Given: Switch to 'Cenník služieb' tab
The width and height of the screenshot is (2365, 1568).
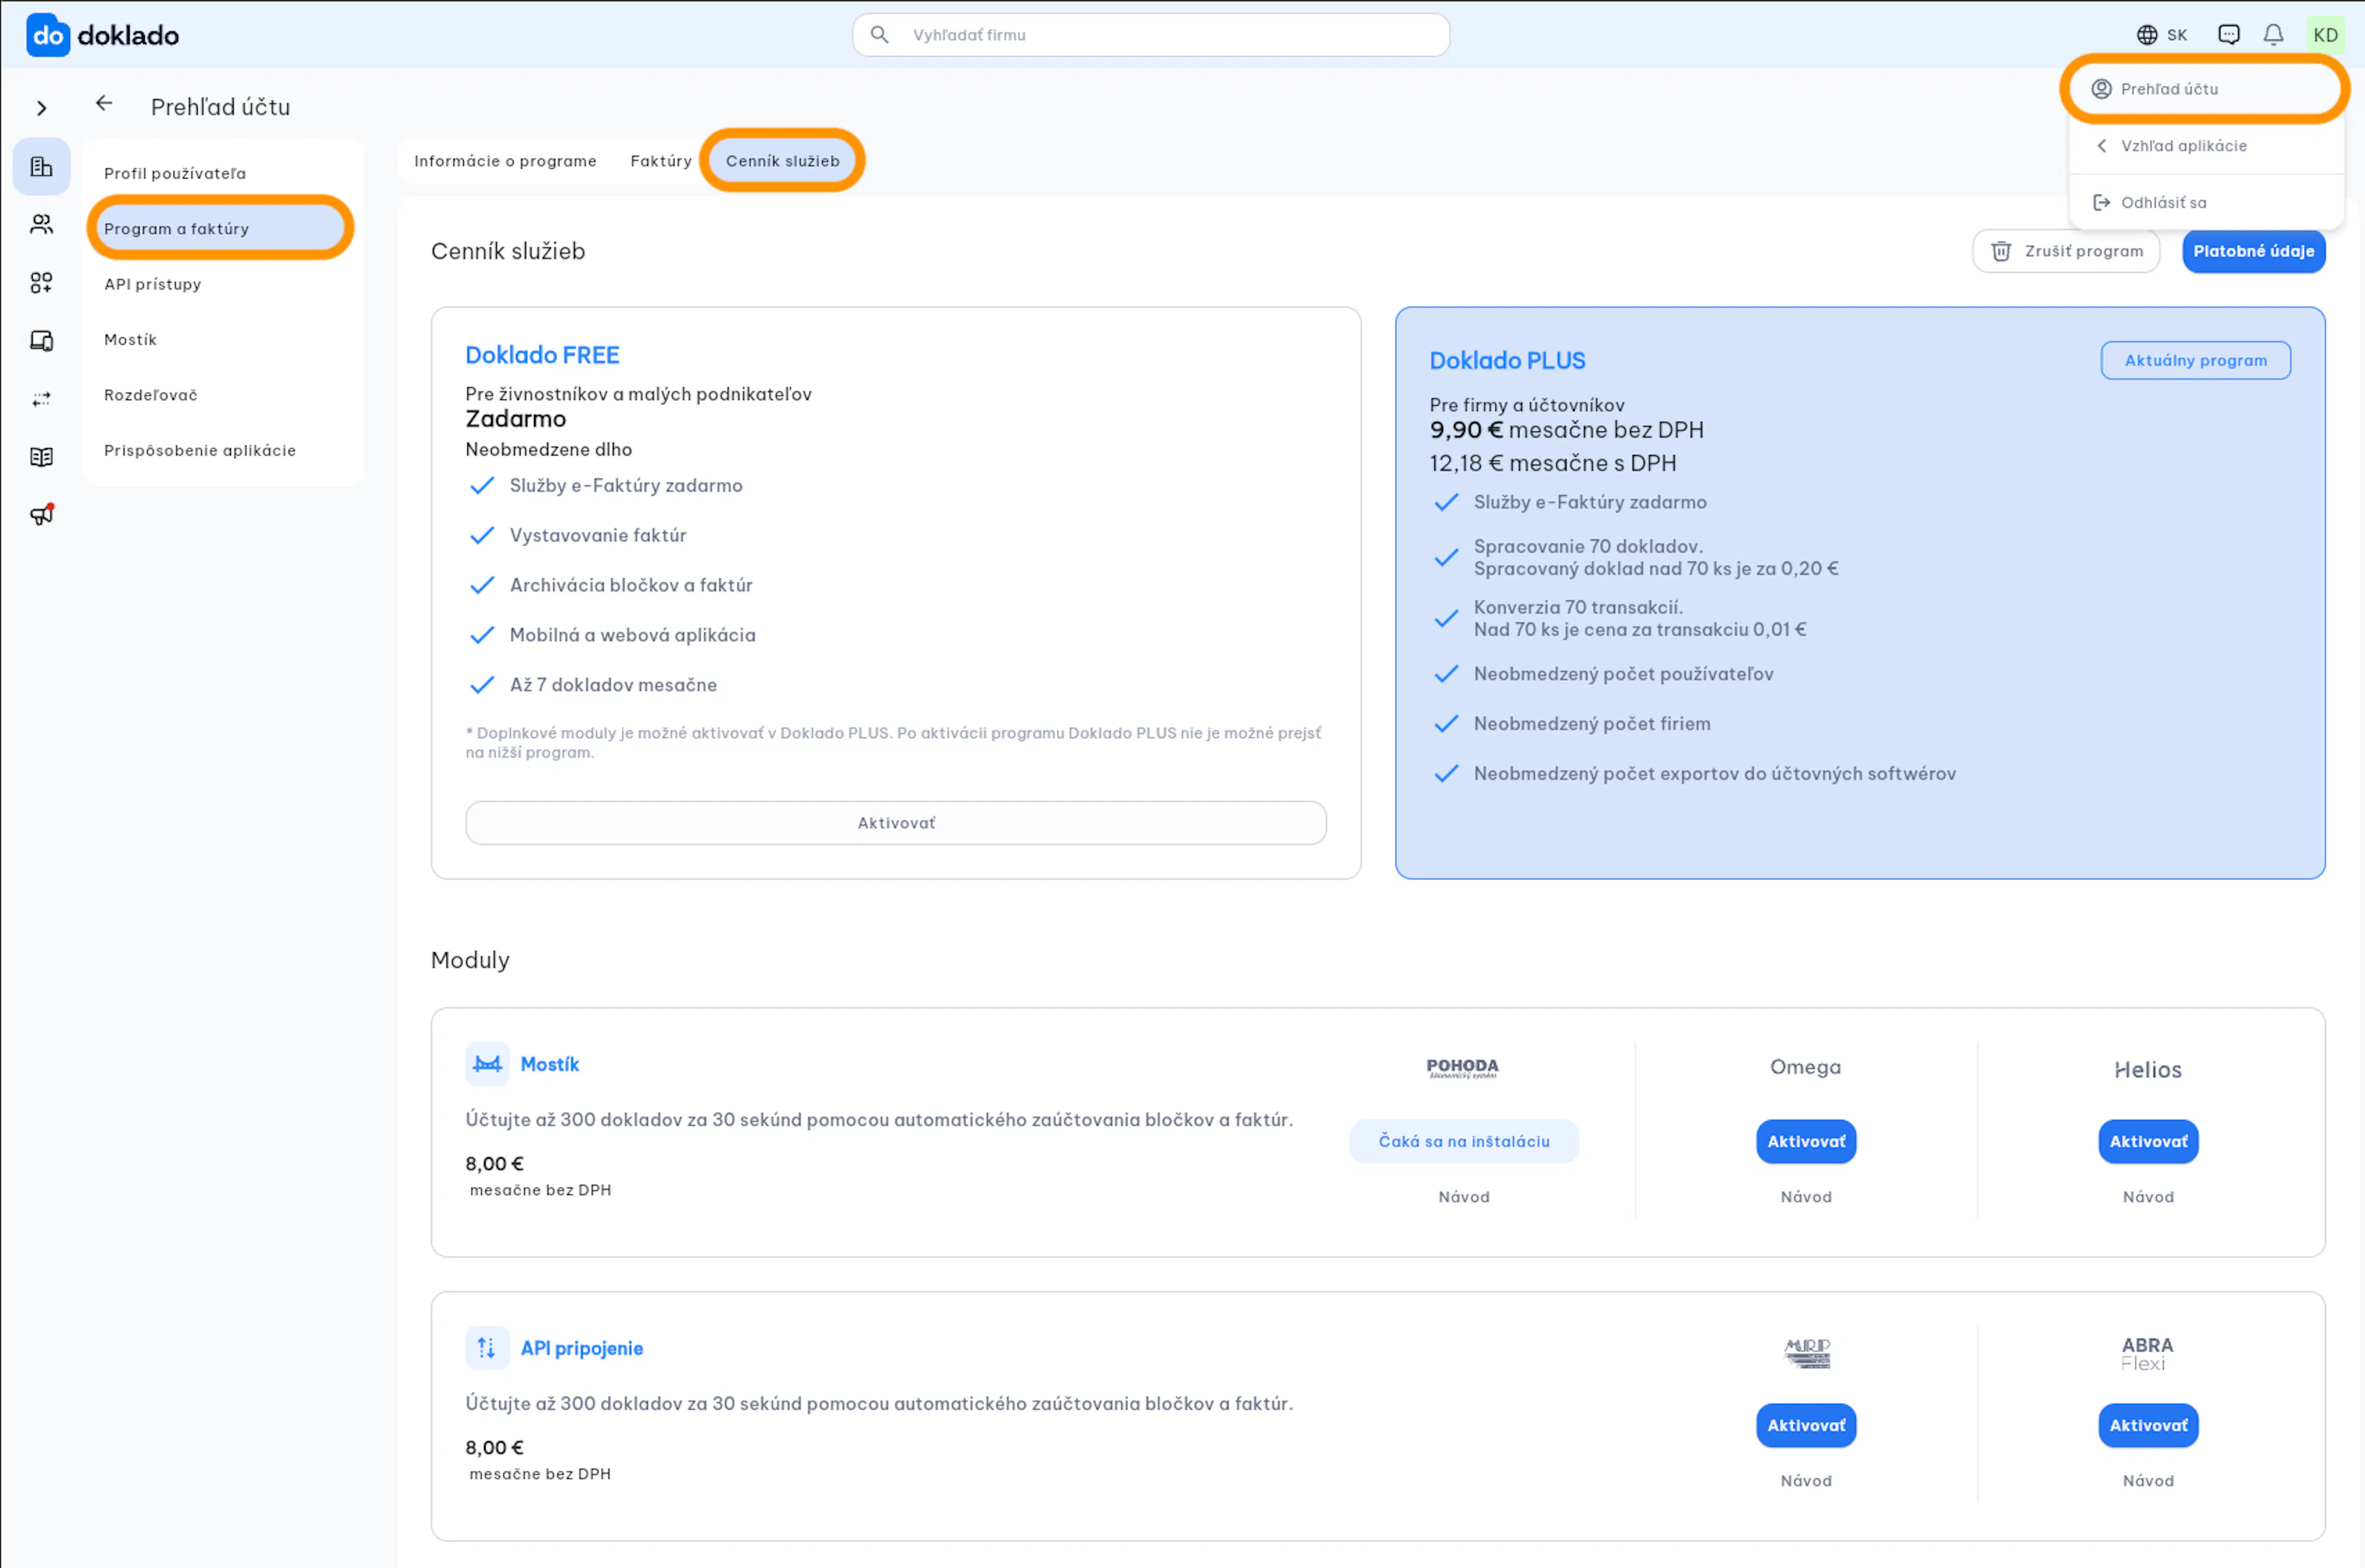Looking at the screenshot, I should 782,161.
